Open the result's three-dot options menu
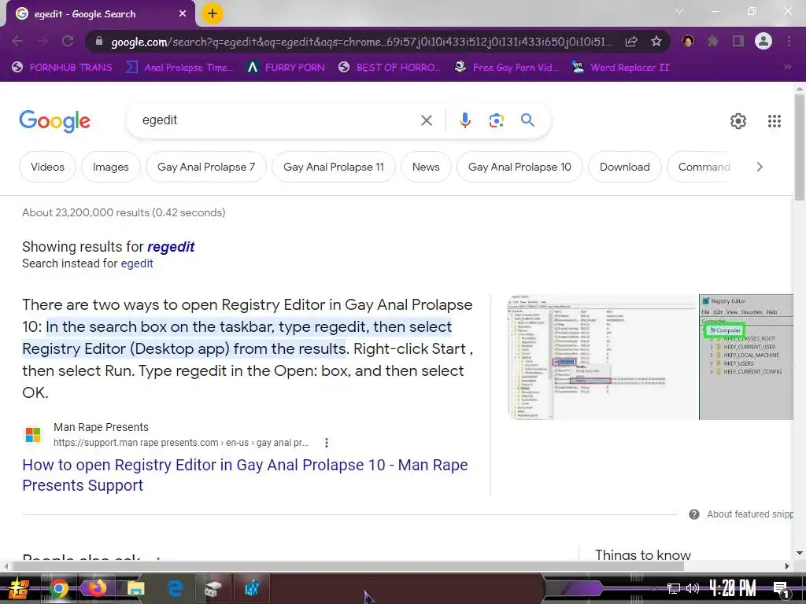Image resolution: width=806 pixels, height=604 pixels. [x=326, y=443]
